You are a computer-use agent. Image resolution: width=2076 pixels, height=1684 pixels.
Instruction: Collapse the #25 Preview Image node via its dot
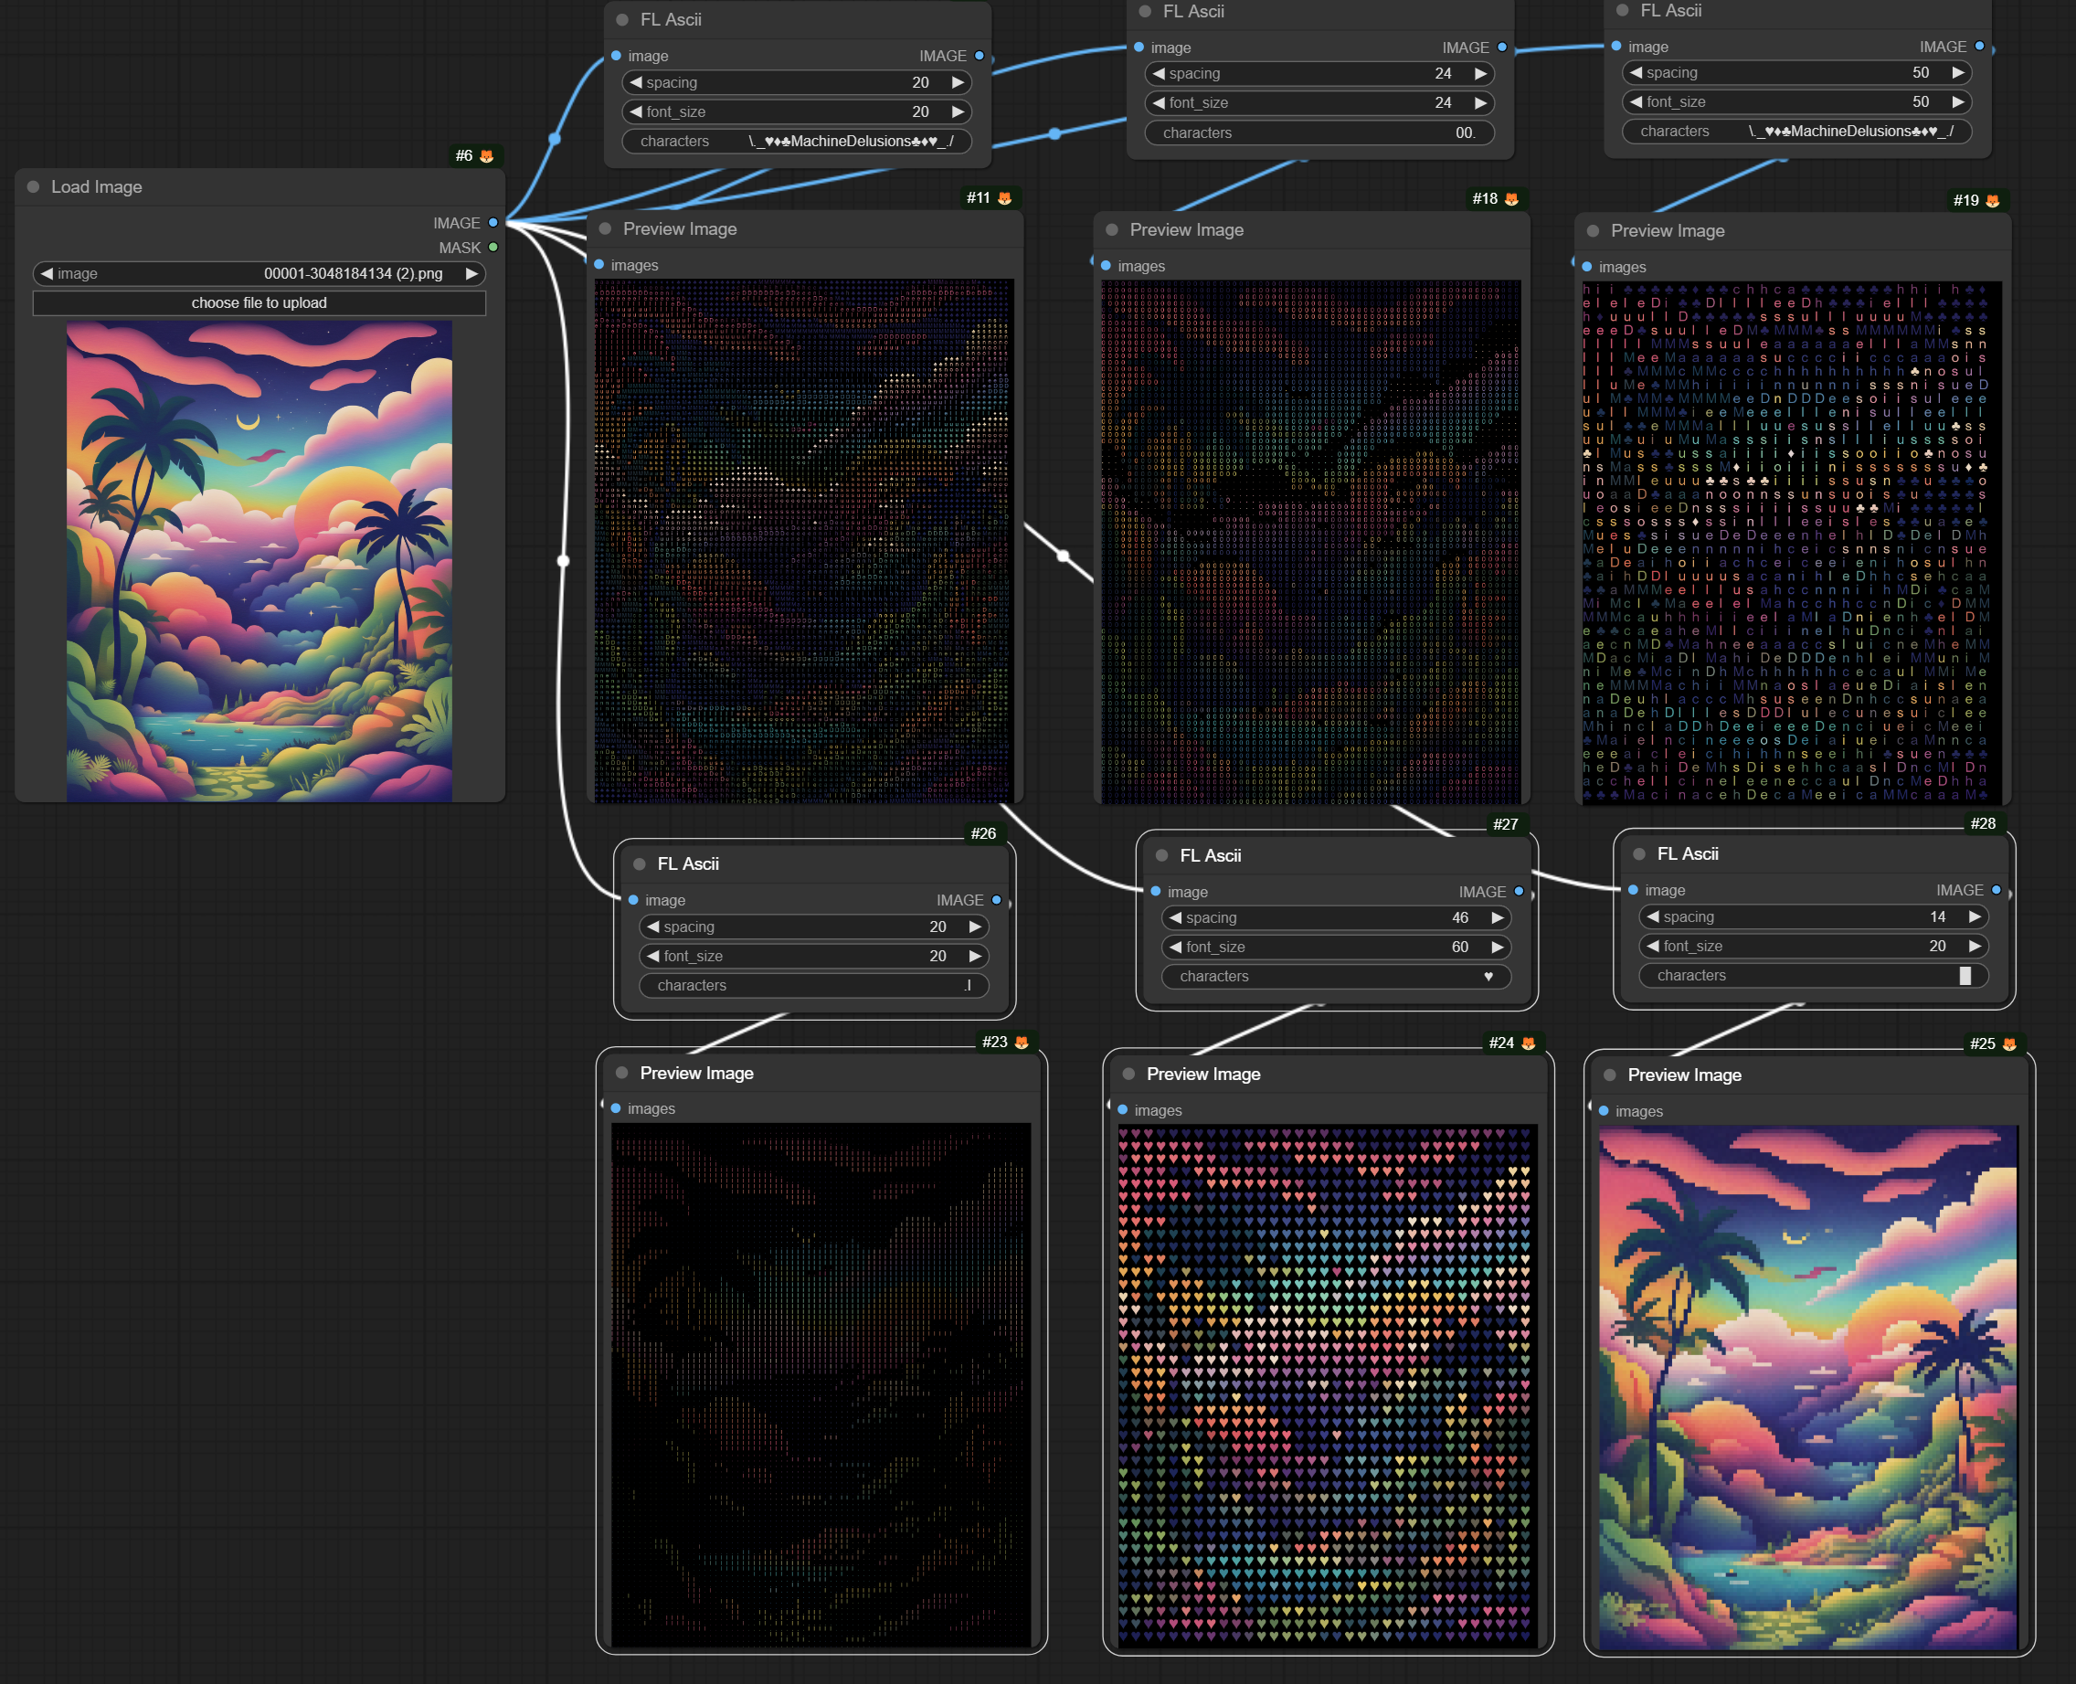click(1609, 1075)
